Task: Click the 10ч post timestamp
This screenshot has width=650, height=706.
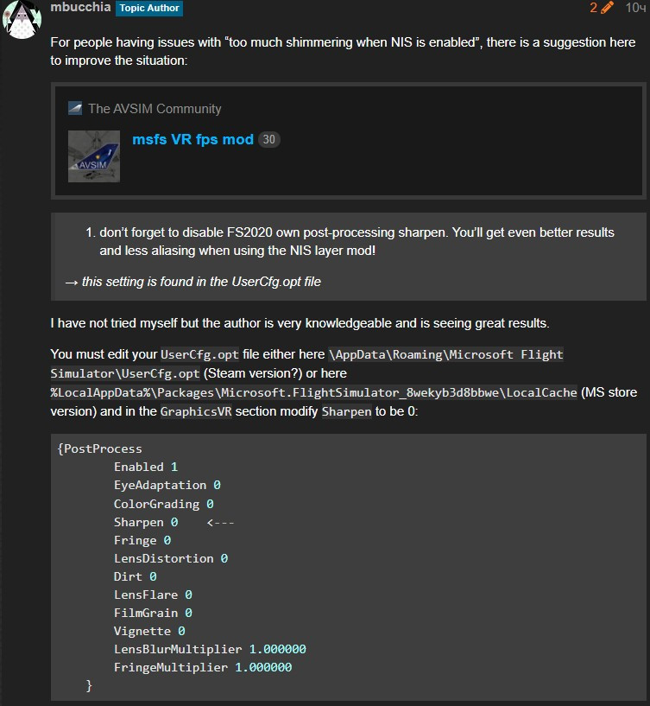Action: [x=634, y=8]
